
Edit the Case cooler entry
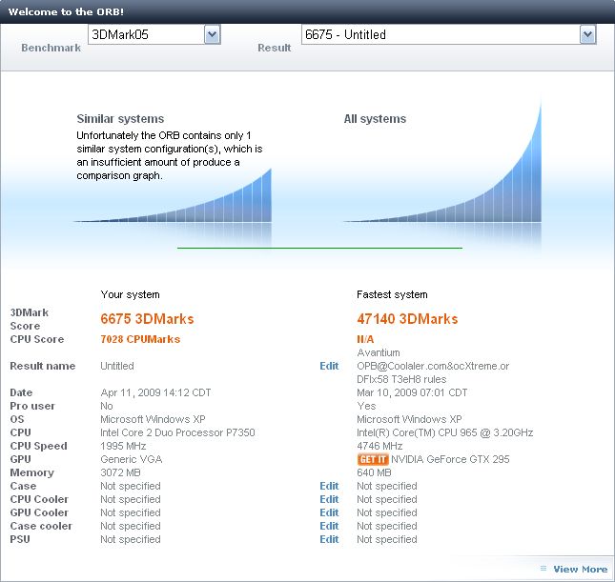pyautogui.click(x=329, y=526)
